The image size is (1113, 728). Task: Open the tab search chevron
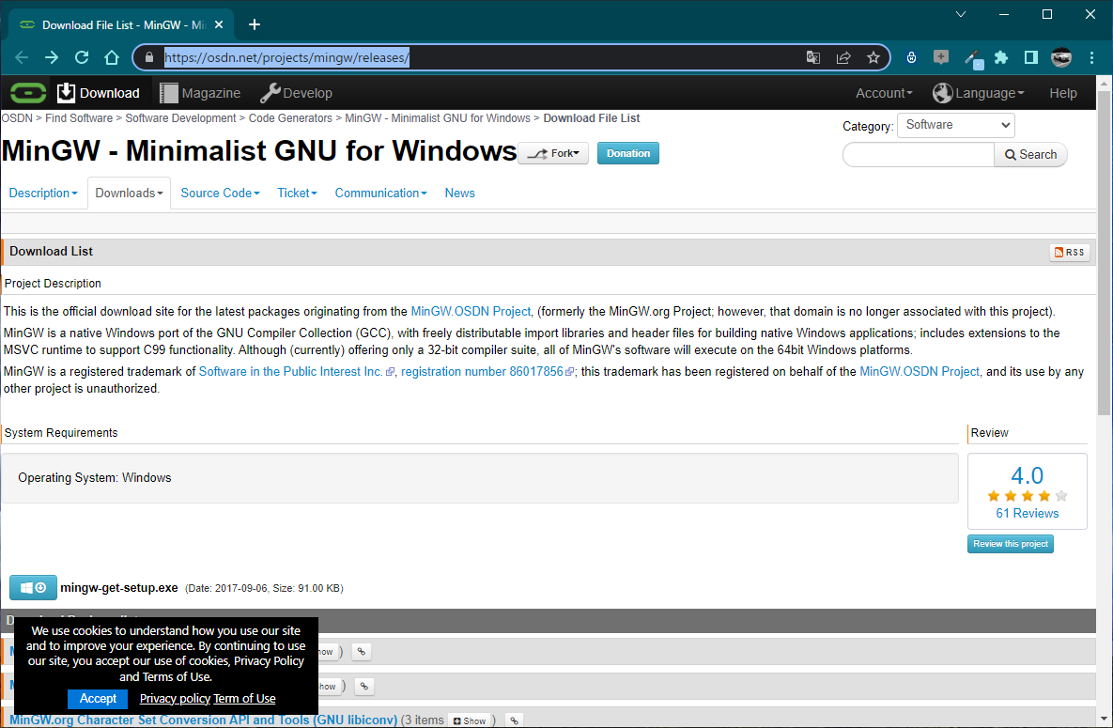click(961, 14)
